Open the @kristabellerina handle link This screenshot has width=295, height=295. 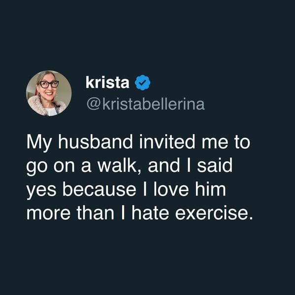146,103
